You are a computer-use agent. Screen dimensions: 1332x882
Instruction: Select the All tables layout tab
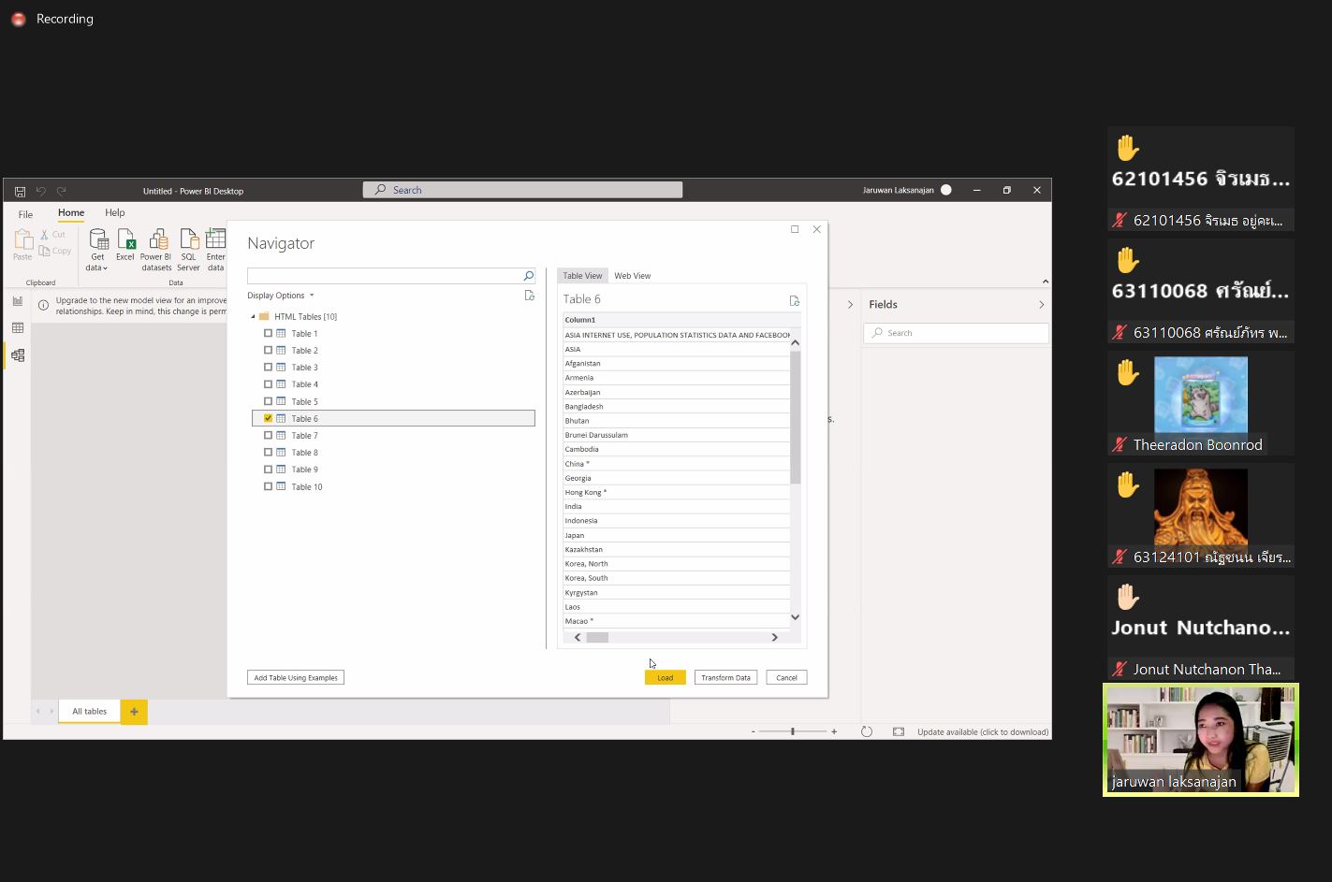coord(90,712)
